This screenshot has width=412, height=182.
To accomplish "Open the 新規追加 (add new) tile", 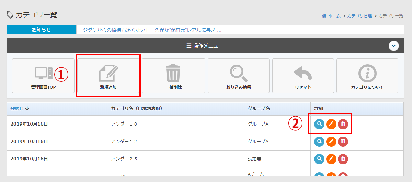I will (108, 76).
